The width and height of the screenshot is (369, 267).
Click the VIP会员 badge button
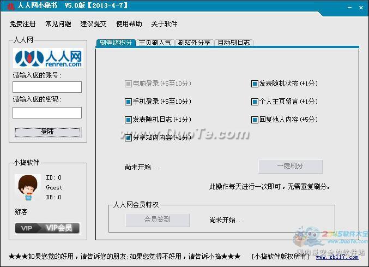click(x=47, y=228)
